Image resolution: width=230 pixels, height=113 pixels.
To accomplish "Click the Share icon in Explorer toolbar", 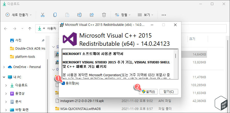I will 92,15.
